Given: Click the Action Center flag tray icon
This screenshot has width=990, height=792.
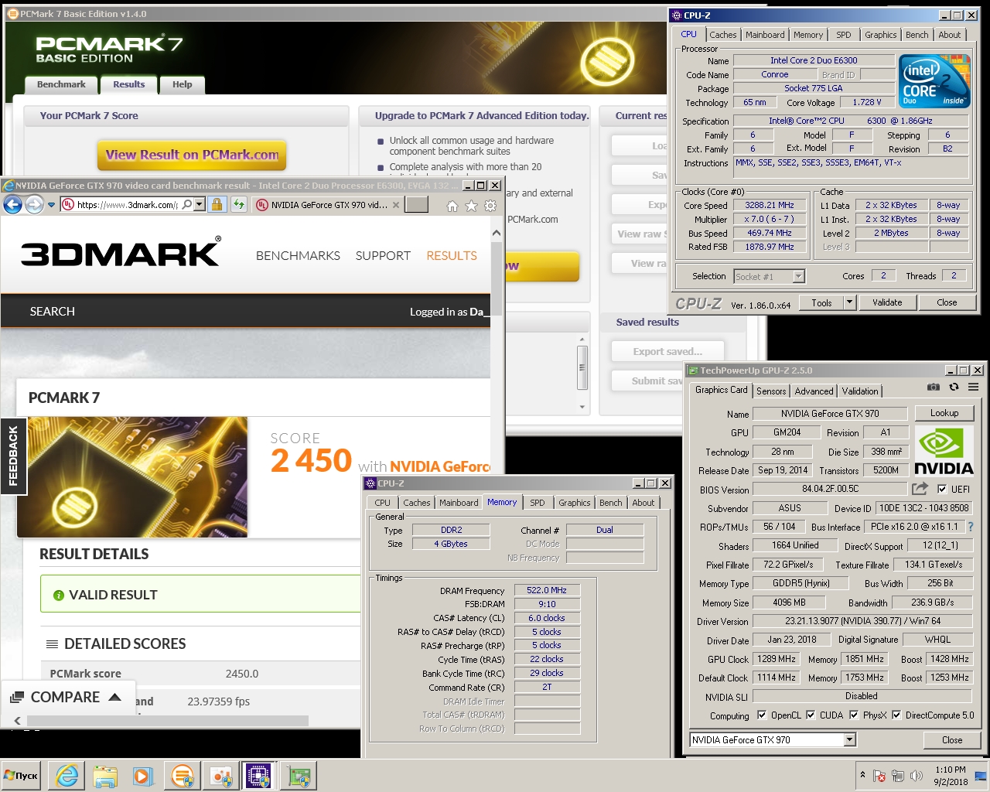Looking at the screenshot, I should click(879, 776).
